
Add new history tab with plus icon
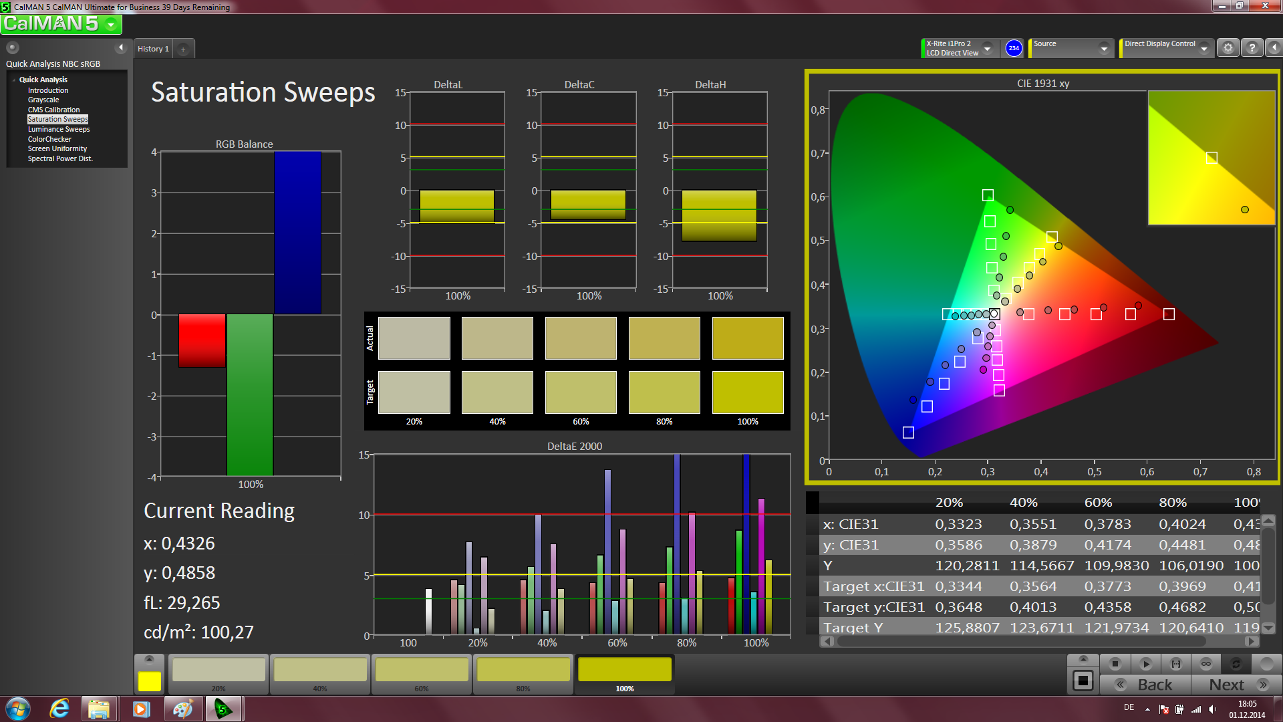tap(183, 49)
